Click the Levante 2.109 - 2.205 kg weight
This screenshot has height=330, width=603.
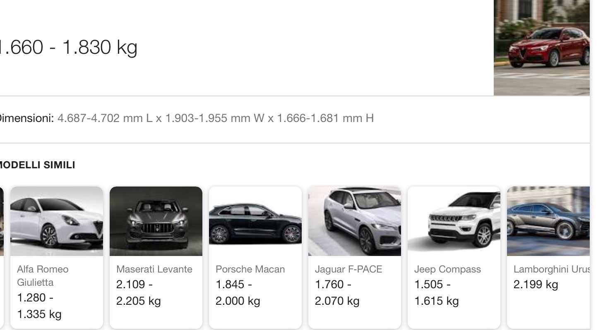point(138,293)
